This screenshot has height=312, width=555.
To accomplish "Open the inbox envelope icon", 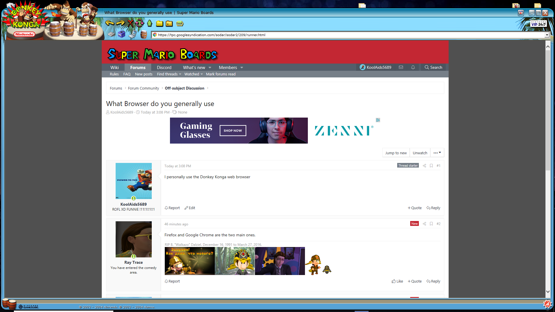I will point(401,67).
